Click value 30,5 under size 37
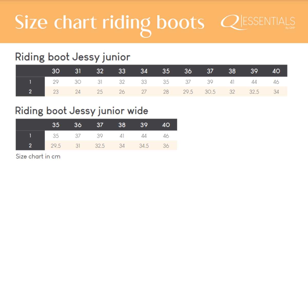The height and width of the screenshot is (308, 308). click(210, 92)
